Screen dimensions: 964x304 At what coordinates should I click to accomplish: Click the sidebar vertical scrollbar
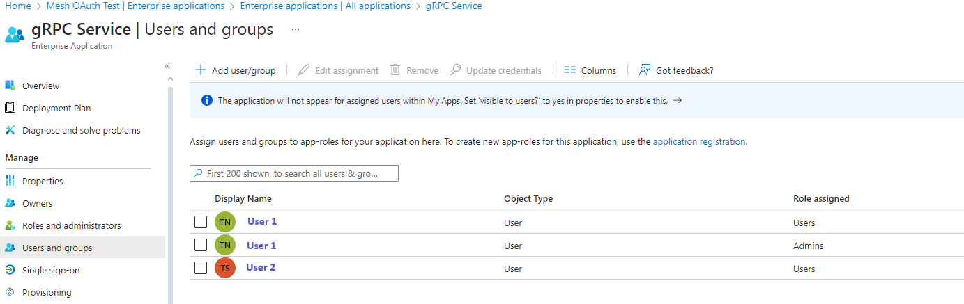(170, 195)
